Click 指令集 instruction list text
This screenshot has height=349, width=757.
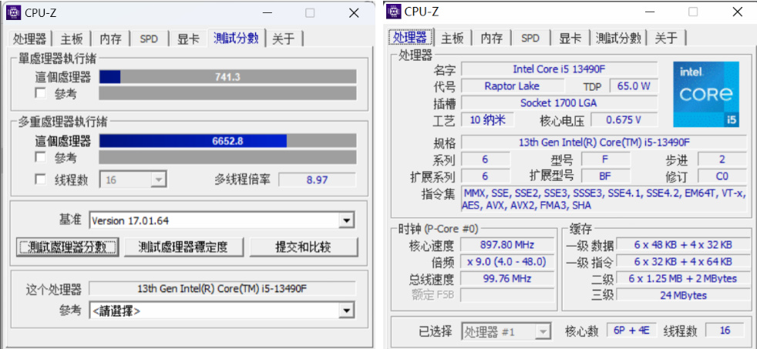604,199
